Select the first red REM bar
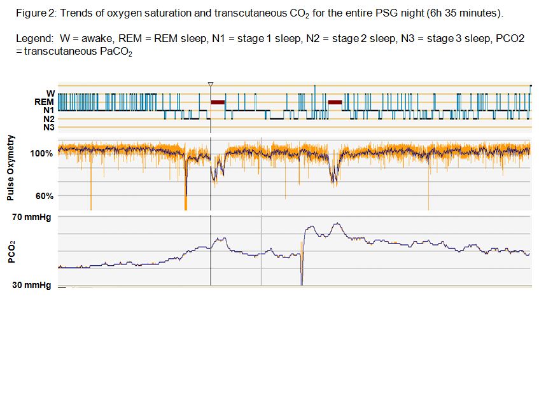Image resolution: width=539 pixels, height=400 pixels. 218,102
